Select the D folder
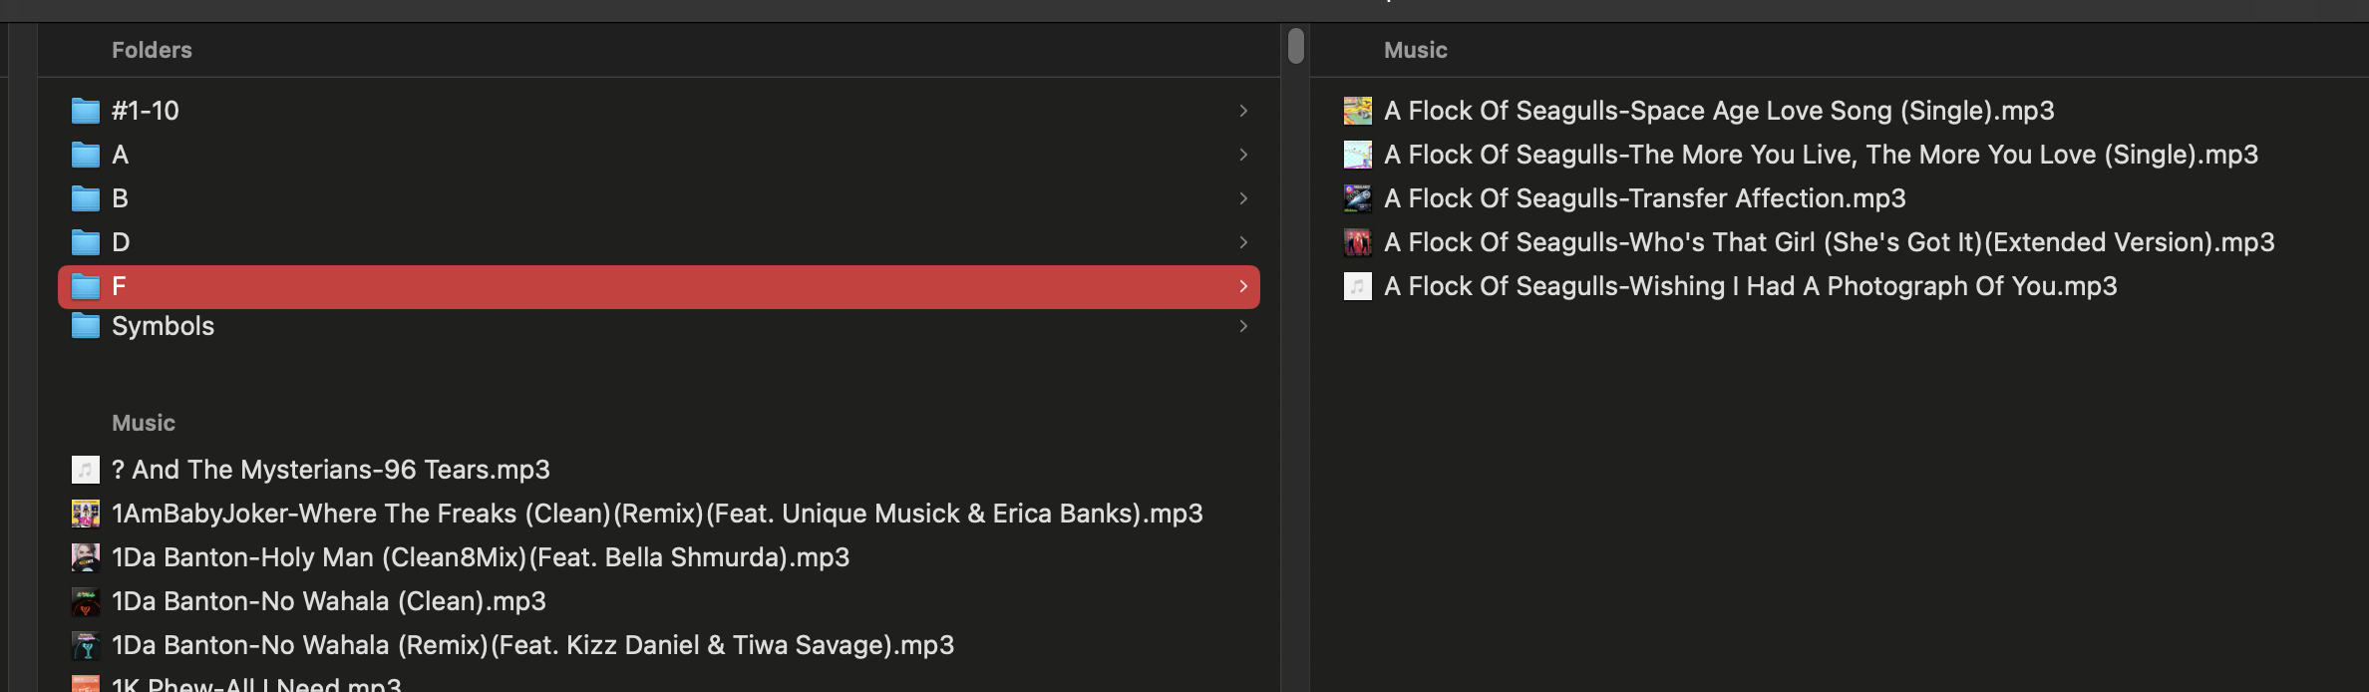Image resolution: width=2369 pixels, height=692 pixels. pyautogui.click(x=121, y=242)
